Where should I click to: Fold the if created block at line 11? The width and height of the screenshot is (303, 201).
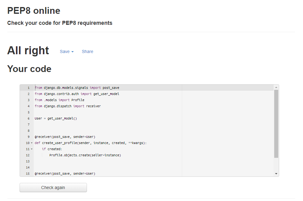(32, 149)
